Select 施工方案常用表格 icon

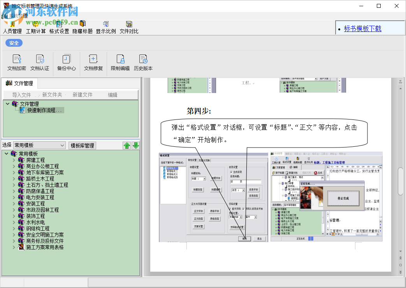click(21, 247)
